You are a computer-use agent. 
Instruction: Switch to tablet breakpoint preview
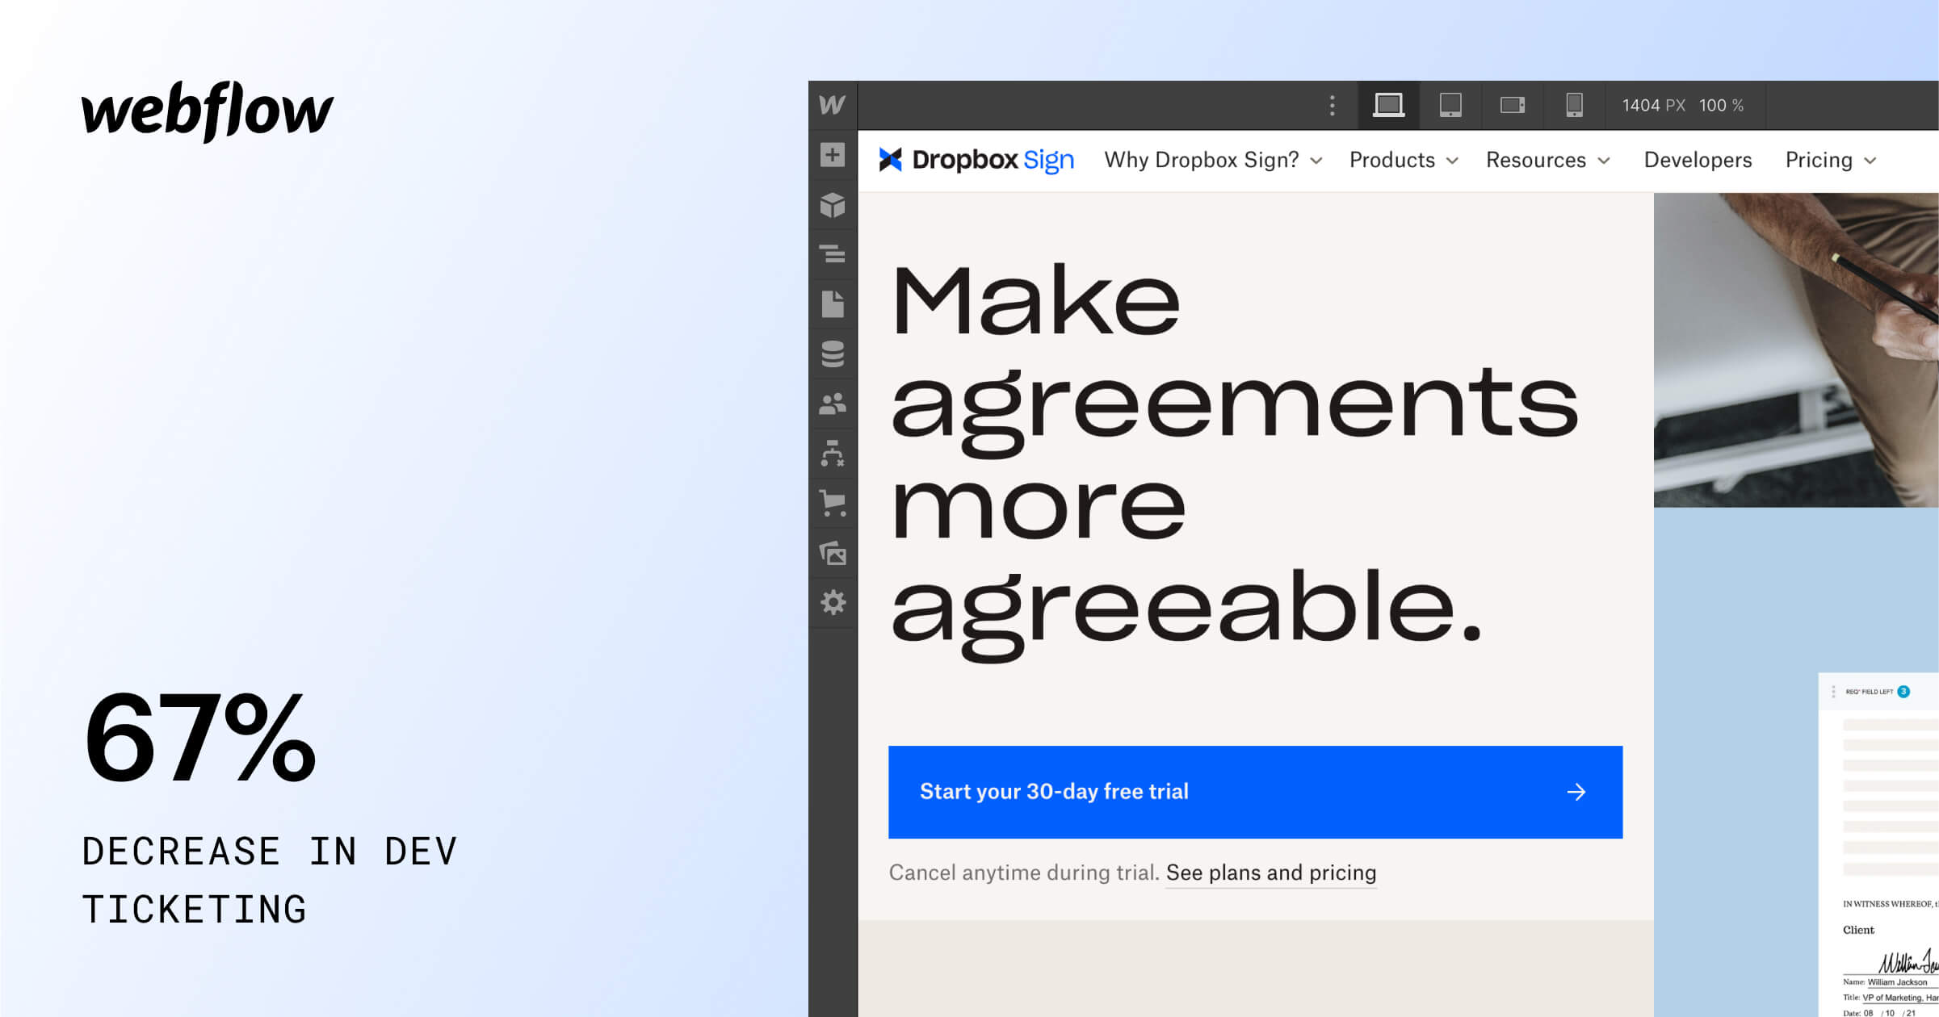click(x=1450, y=105)
